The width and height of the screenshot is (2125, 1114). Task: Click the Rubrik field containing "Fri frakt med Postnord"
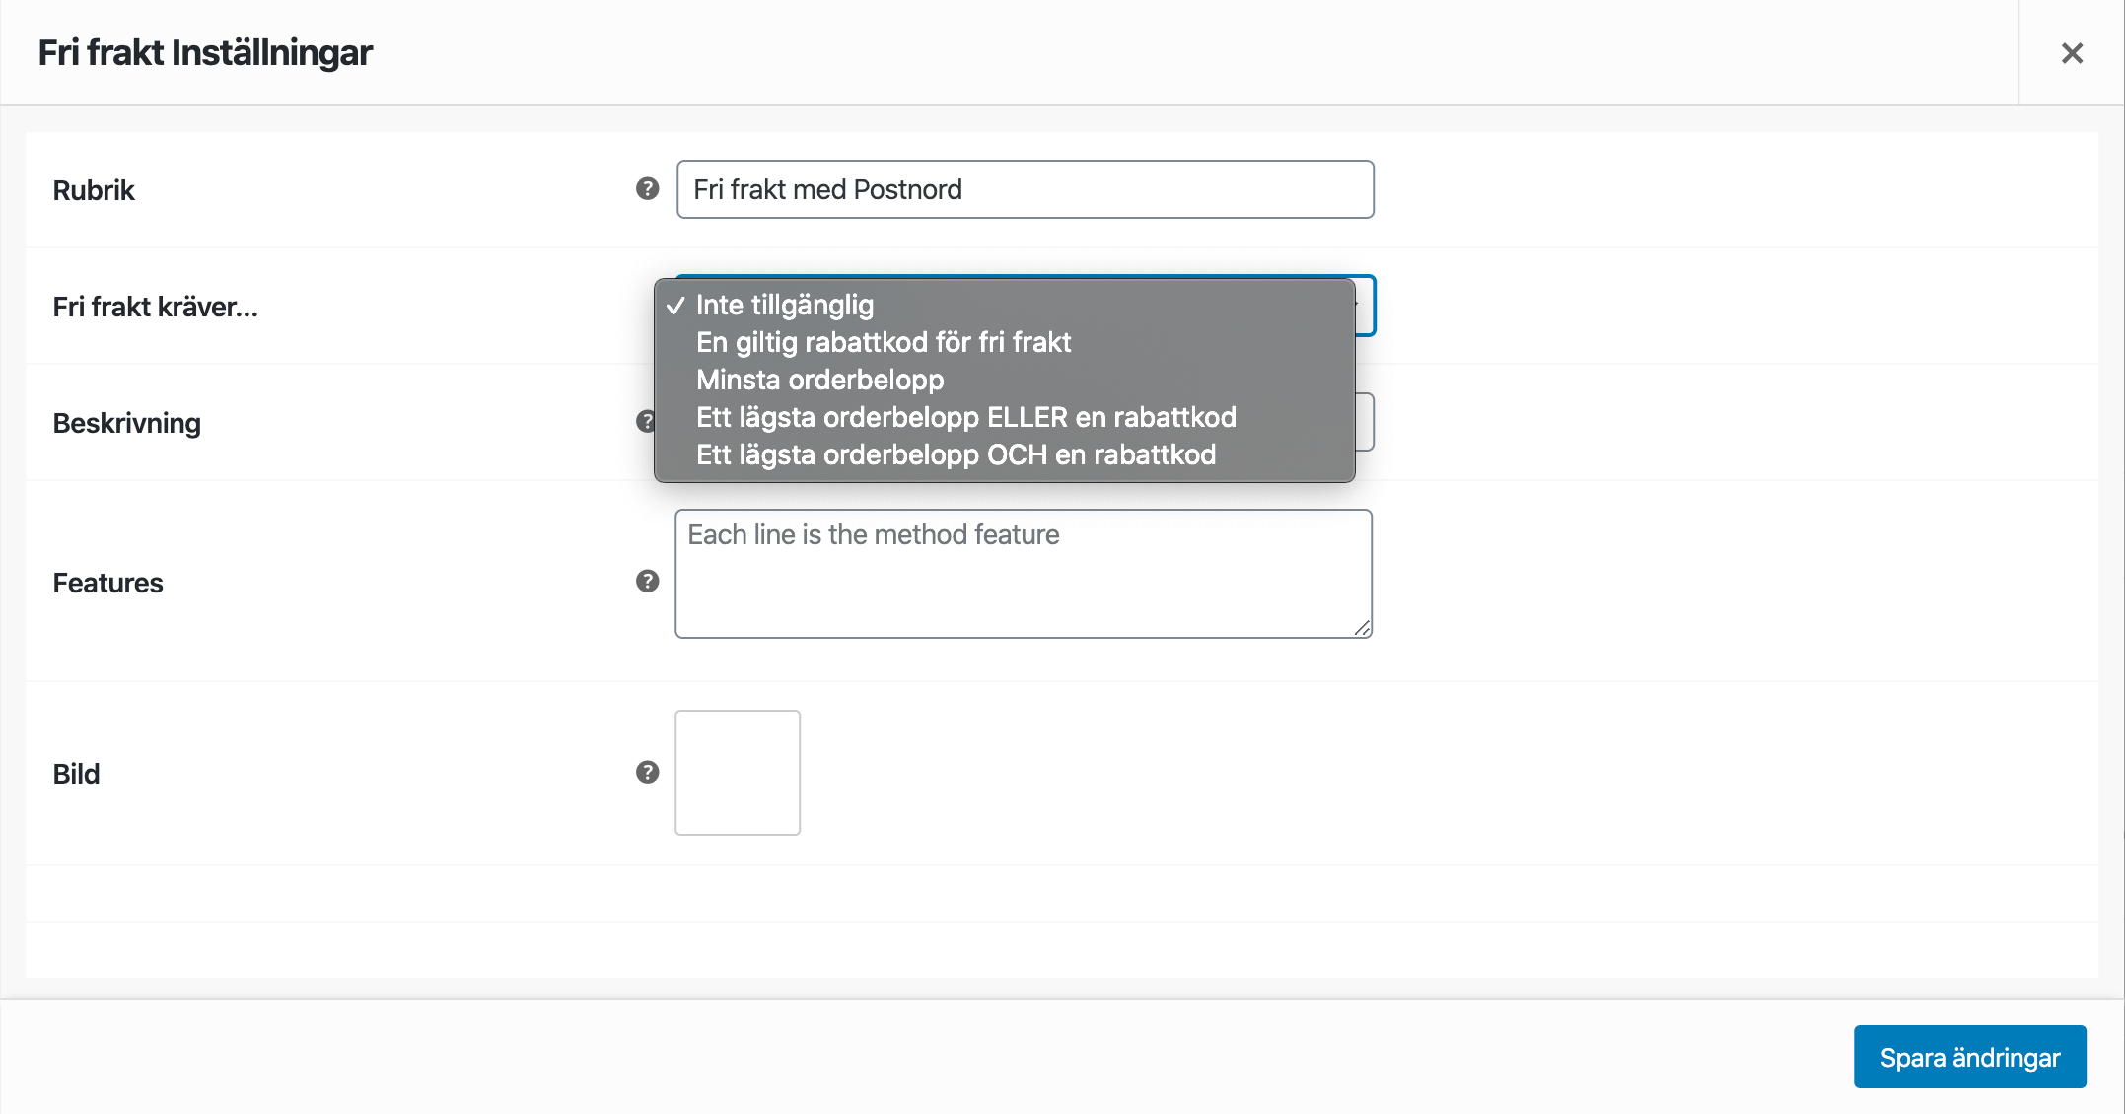tap(1025, 189)
